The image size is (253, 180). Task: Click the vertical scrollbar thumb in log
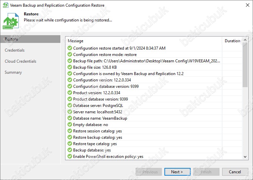pos(245,65)
